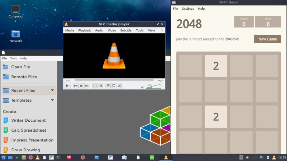Click the VLC seek progress bar
Viewport: 287px width, 161px height.
(x=114, y=80)
